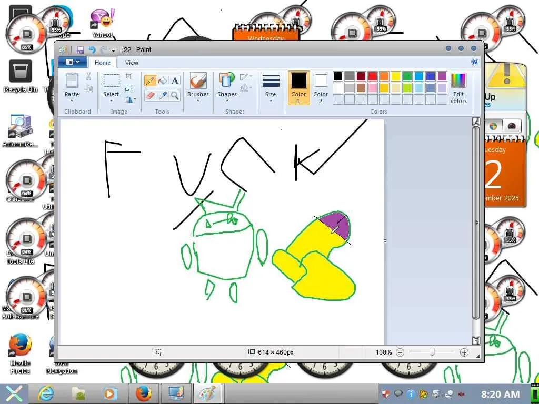Click the 100% zoom level text
The height and width of the screenshot is (404, 539).
coord(383,352)
